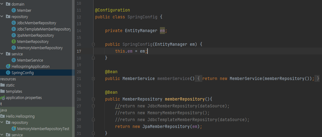Image resolution: width=322 pixels, height=137 pixels.
Task: Open JdbcMemberRepository class
Action: pyautogui.click(x=36, y=23)
